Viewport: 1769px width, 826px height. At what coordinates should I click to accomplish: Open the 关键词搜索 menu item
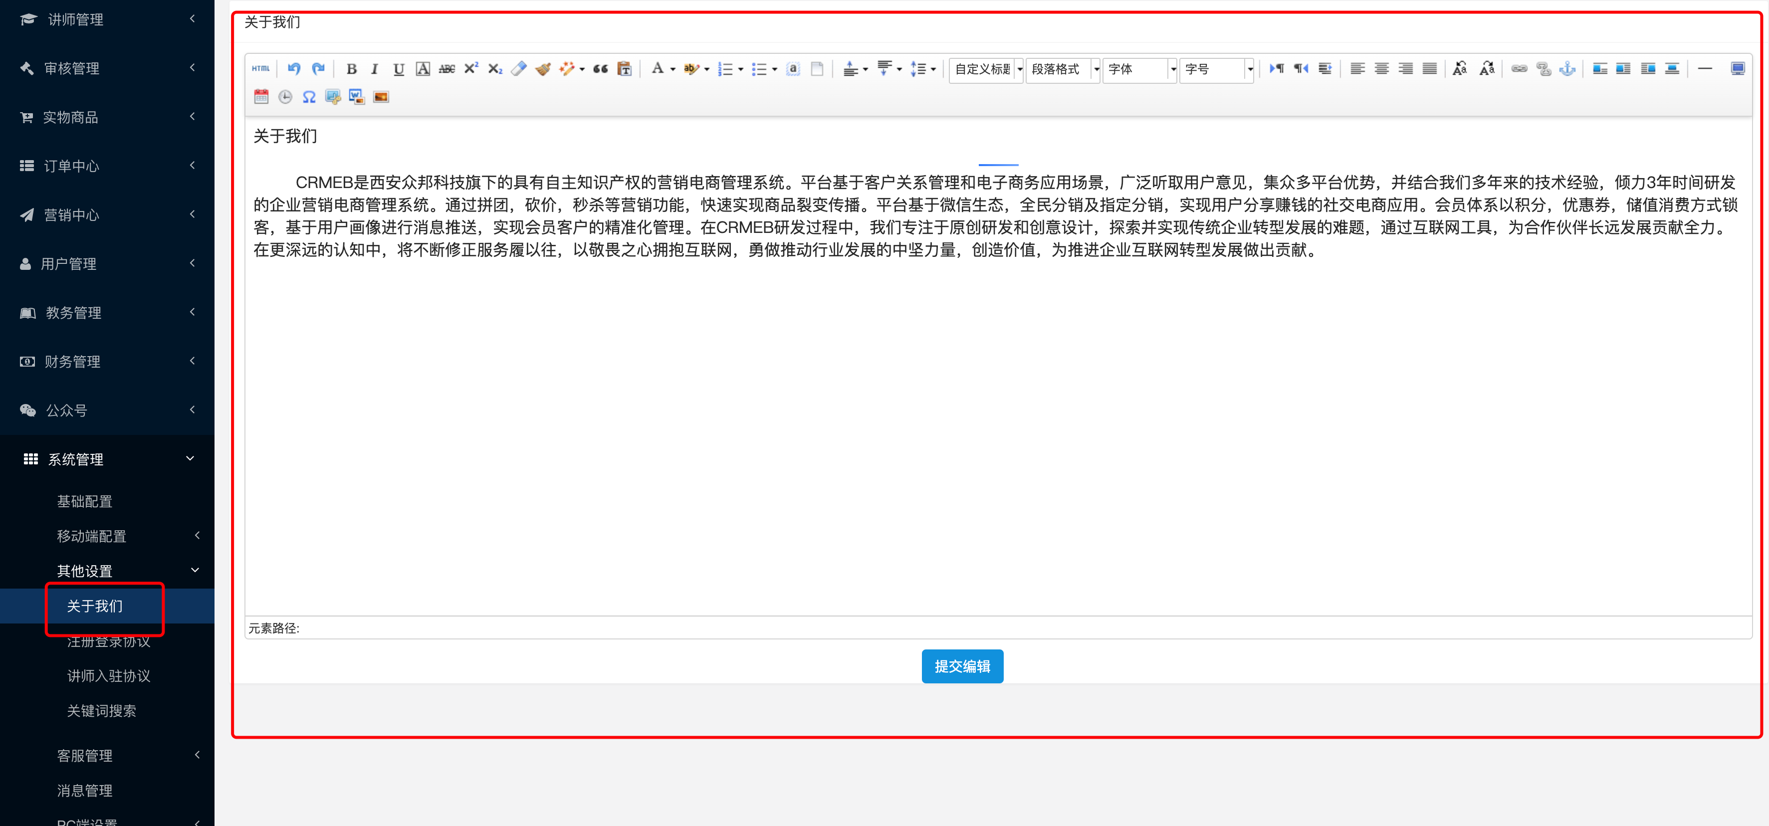102,711
